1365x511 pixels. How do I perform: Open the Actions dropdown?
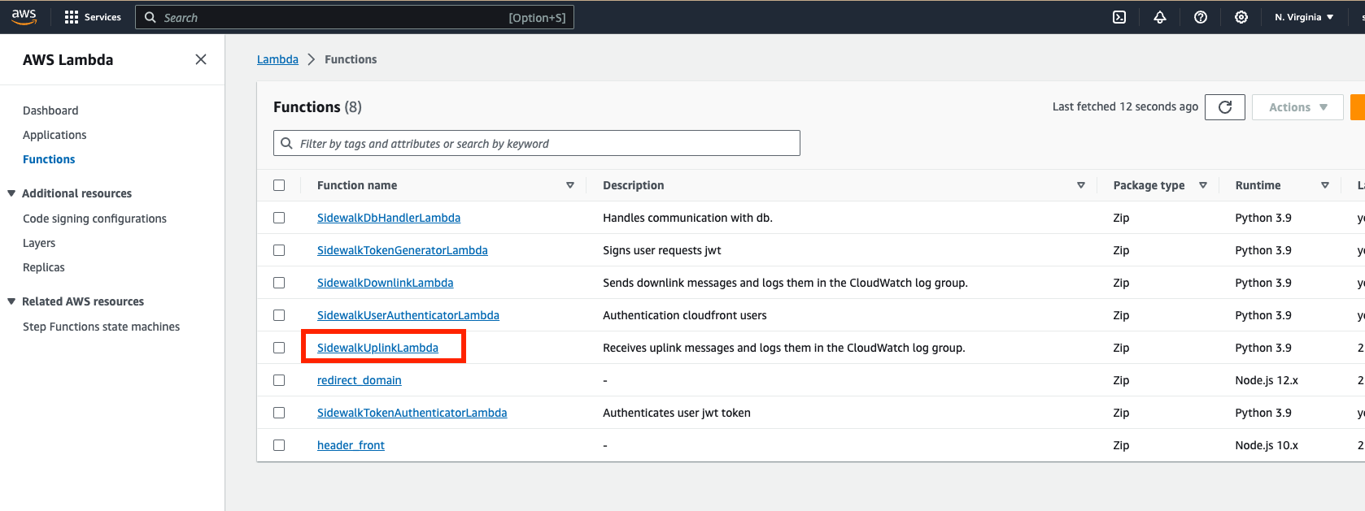pos(1297,107)
